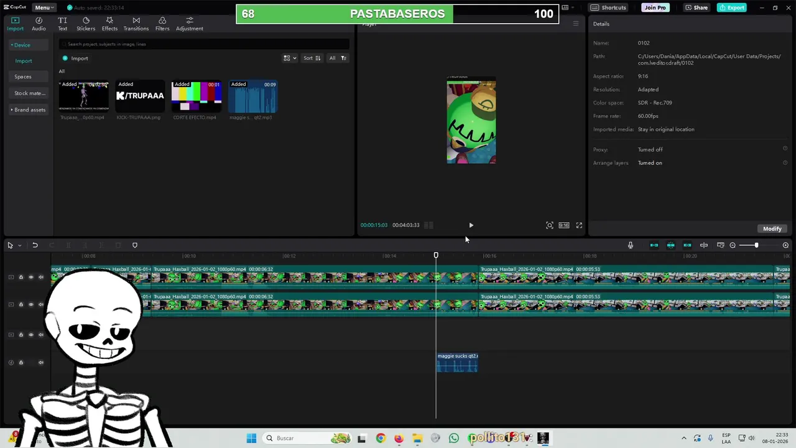Viewport: 796px width, 448px height.
Task: Open the grid view layout dropdown
Action: click(x=290, y=58)
